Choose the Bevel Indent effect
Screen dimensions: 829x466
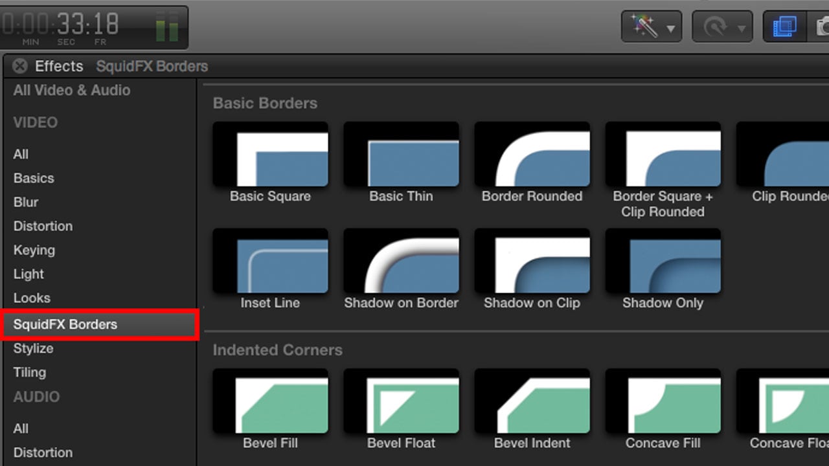click(532, 409)
